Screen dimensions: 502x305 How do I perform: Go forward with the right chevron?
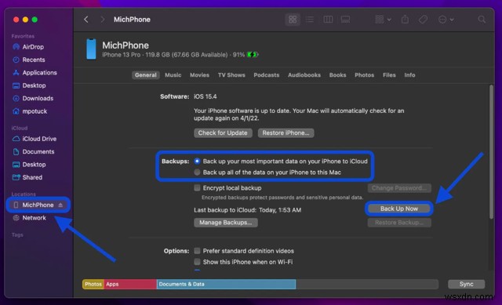coord(103,20)
